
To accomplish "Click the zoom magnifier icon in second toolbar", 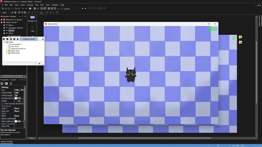I will [57, 13].
